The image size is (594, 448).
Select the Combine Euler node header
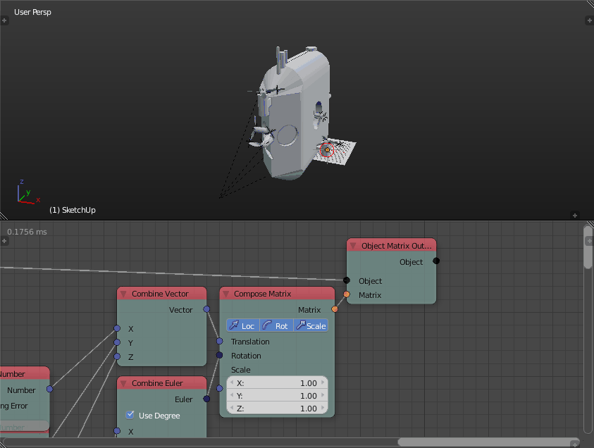coord(161,382)
